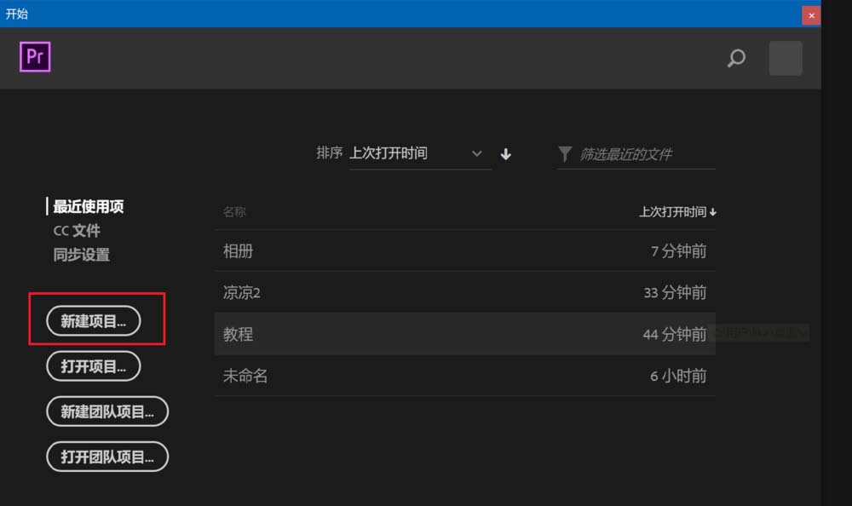Viewport: 852px width, 506px height.
Task: Click the 打开项目 button
Action: 94,366
